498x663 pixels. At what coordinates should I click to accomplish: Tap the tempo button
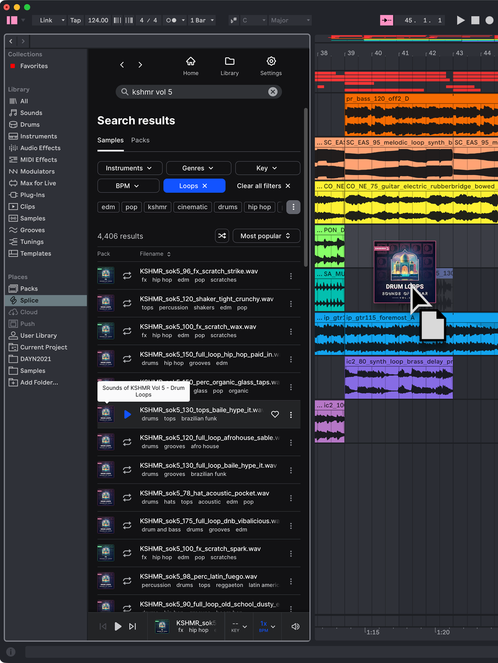pyautogui.click(x=75, y=20)
